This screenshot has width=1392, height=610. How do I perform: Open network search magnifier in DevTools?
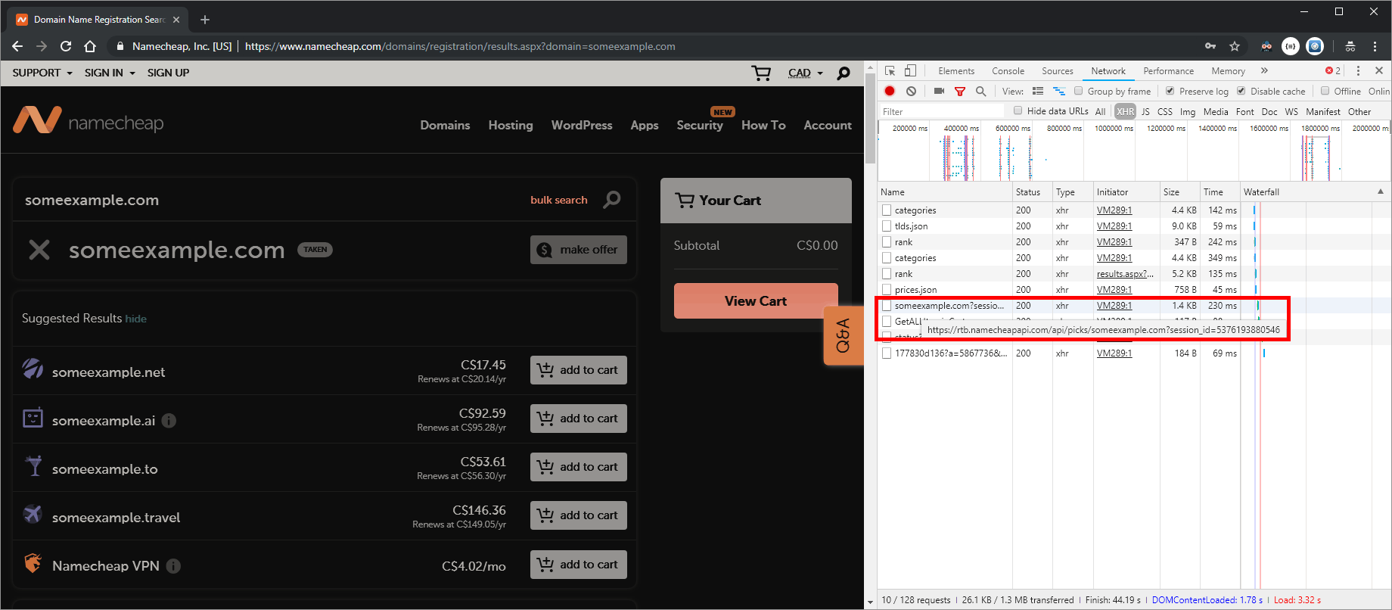(x=980, y=91)
